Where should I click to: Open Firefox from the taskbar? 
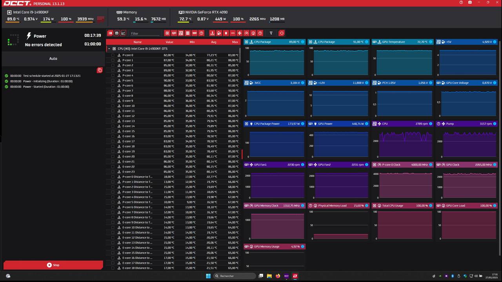click(x=278, y=276)
